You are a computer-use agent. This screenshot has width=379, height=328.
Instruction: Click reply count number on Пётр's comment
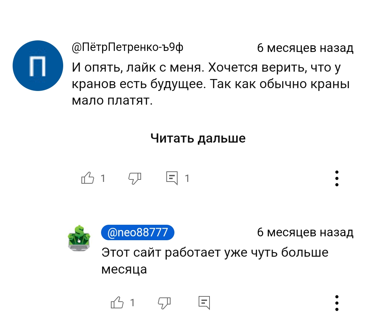(187, 179)
